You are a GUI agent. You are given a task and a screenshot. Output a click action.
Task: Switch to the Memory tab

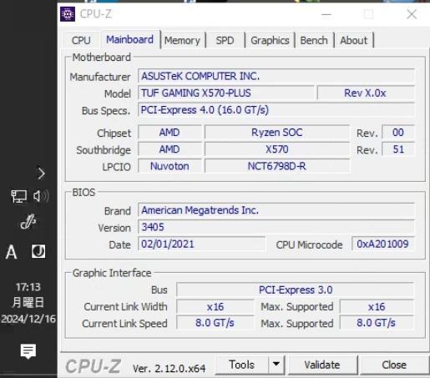point(182,41)
